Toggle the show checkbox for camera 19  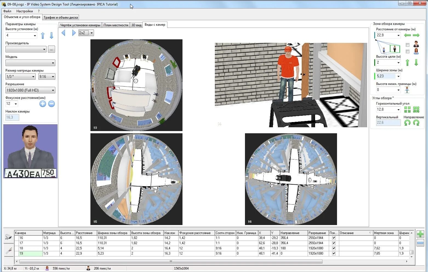[333, 253]
